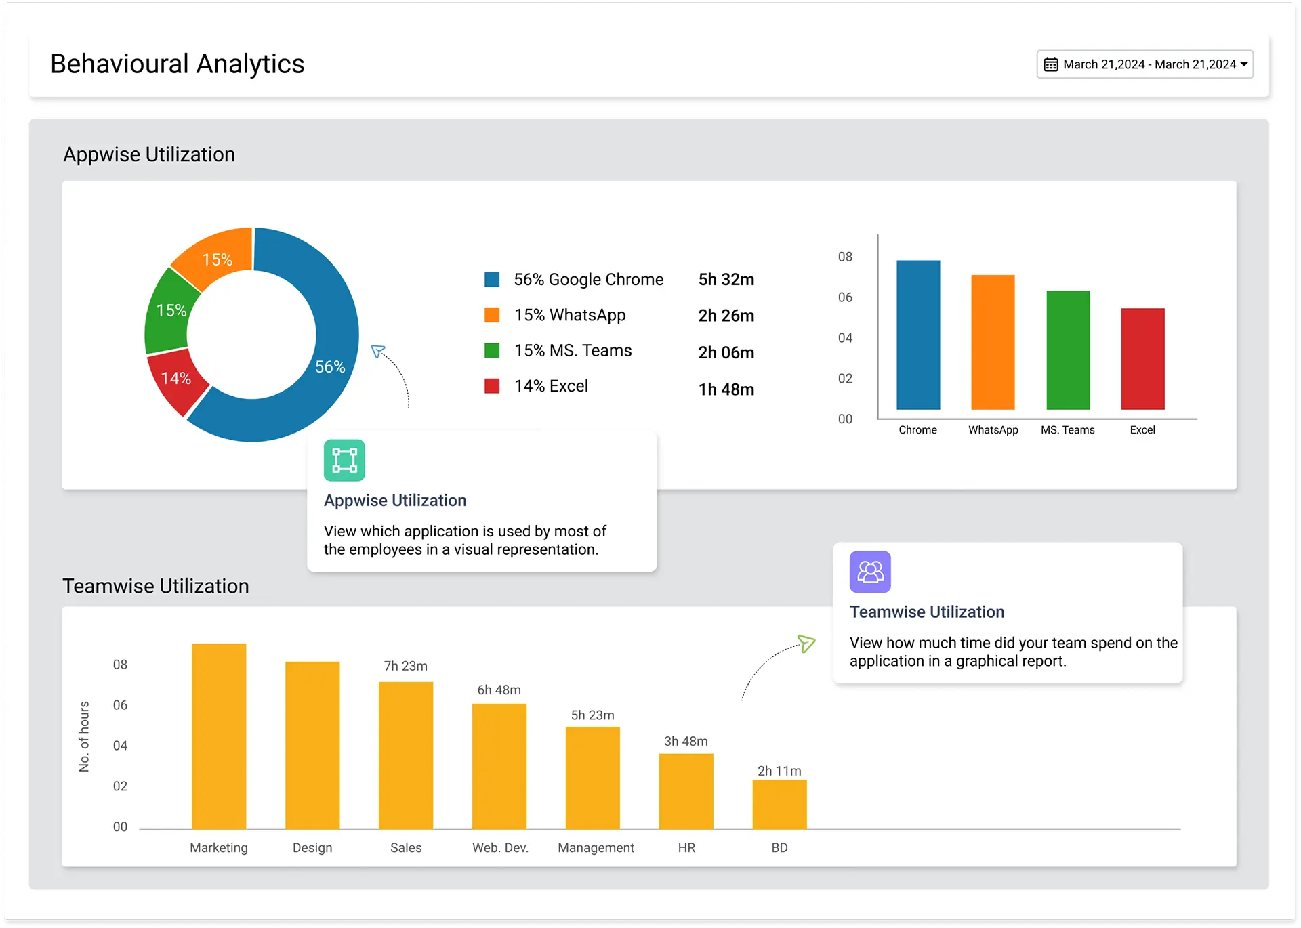The image size is (1301, 928).
Task: Click the 'Chrome' x-axis label
Action: coord(918,429)
